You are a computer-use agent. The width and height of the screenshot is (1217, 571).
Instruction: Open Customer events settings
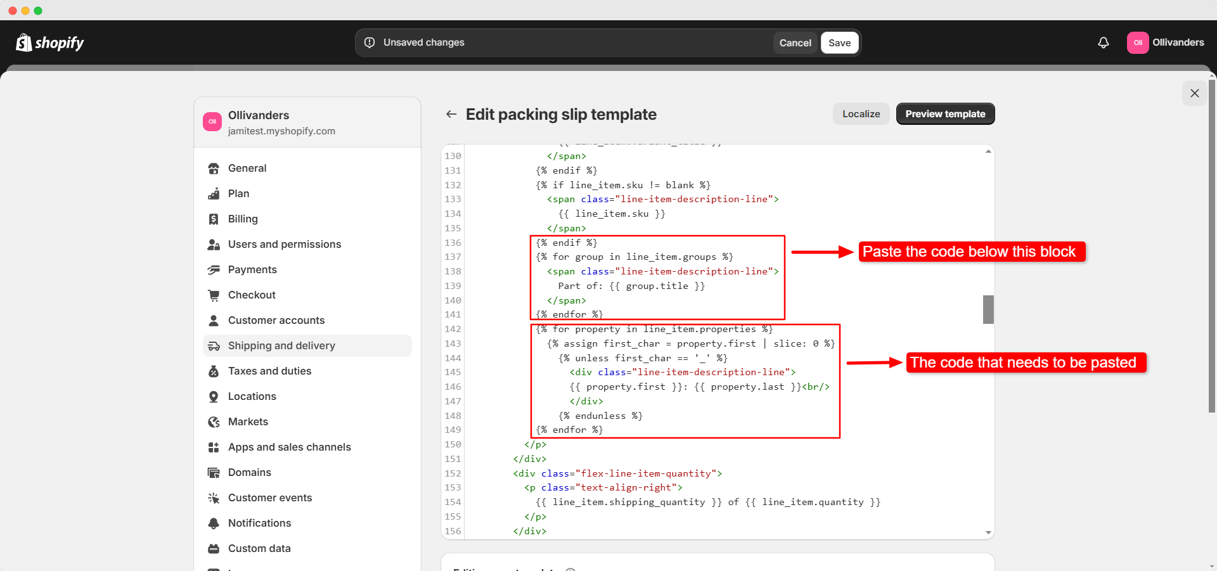pos(307,498)
